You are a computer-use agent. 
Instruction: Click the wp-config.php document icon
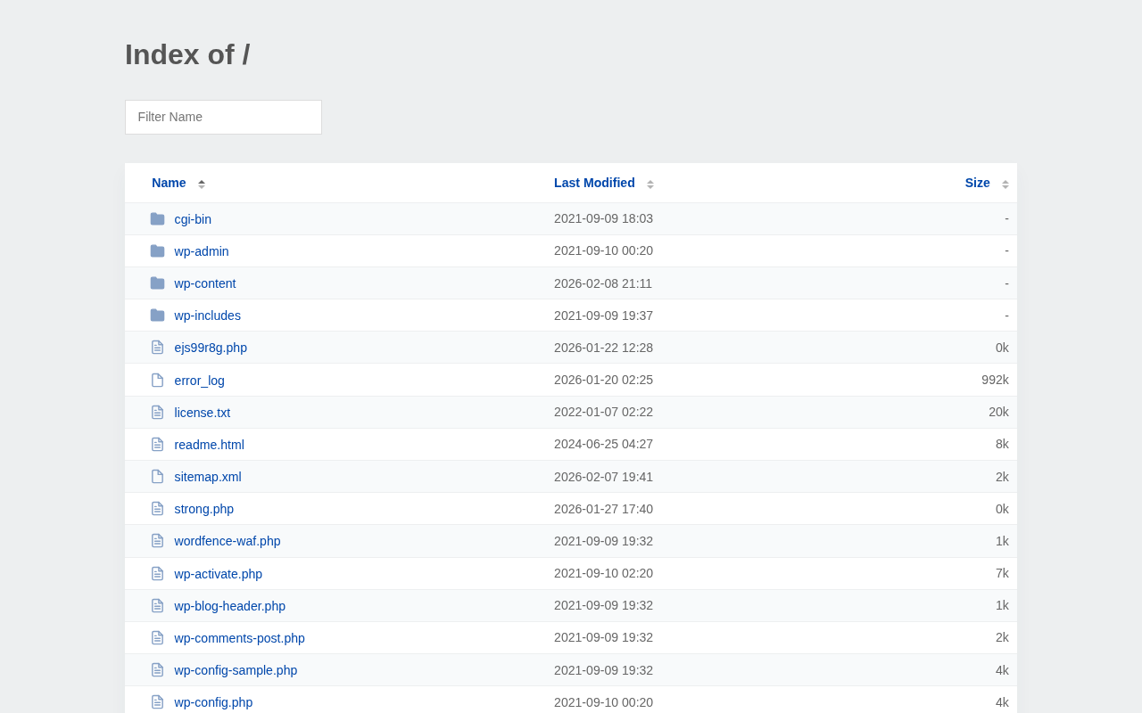157,702
